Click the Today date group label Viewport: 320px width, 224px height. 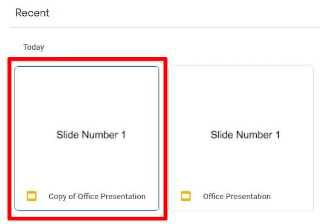(x=33, y=47)
